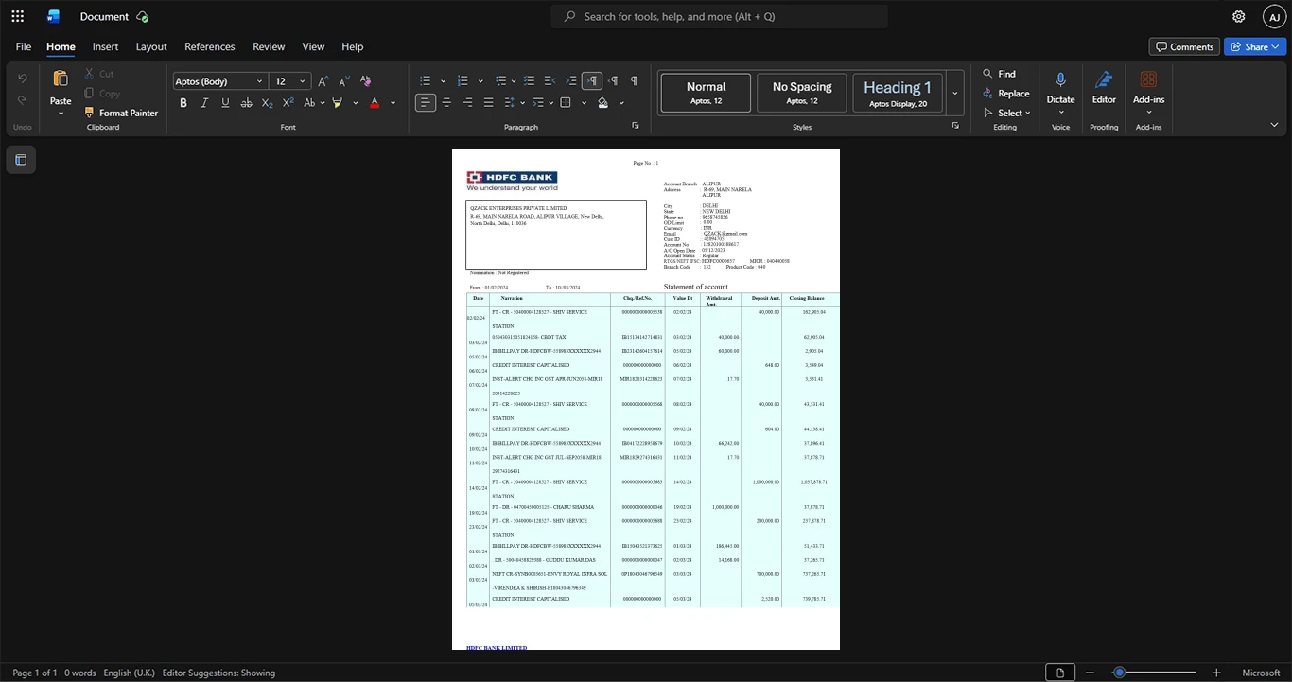The width and height of the screenshot is (1292, 682).
Task: Click the search box for tools
Action: tap(720, 16)
